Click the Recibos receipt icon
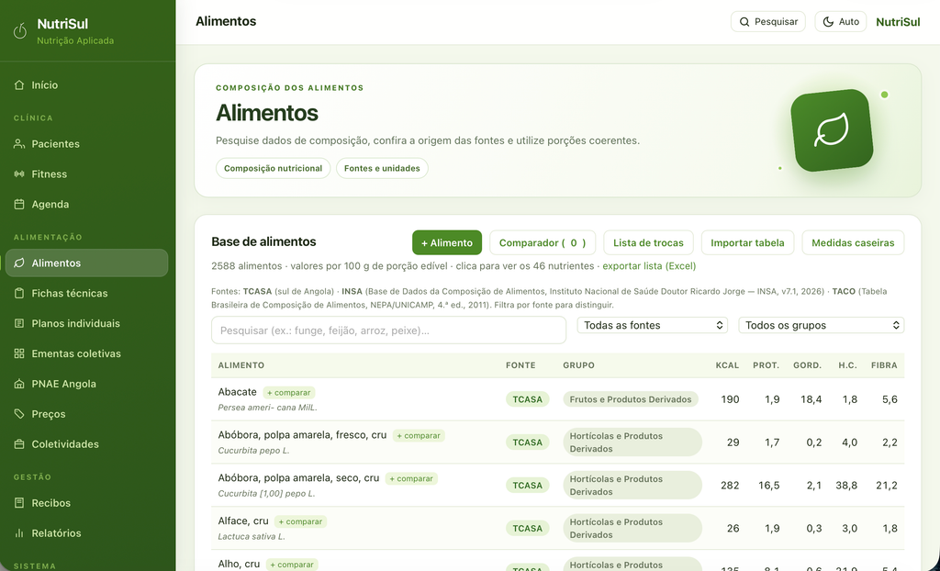Viewport: 940px width, 571px height. click(x=19, y=503)
